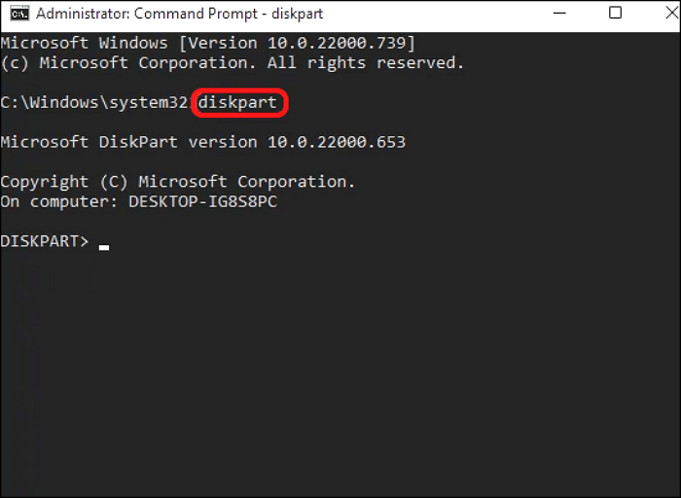Click the DISKPART> prompt
The image size is (681, 498).
point(45,240)
